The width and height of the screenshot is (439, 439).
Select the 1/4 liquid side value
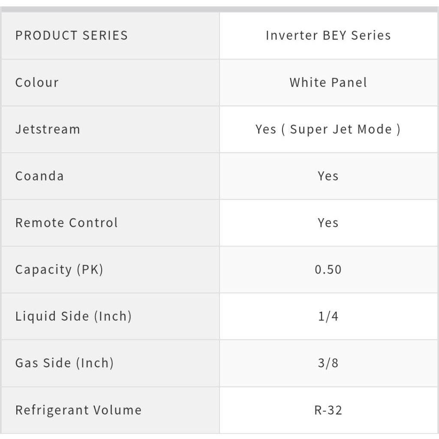click(328, 316)
